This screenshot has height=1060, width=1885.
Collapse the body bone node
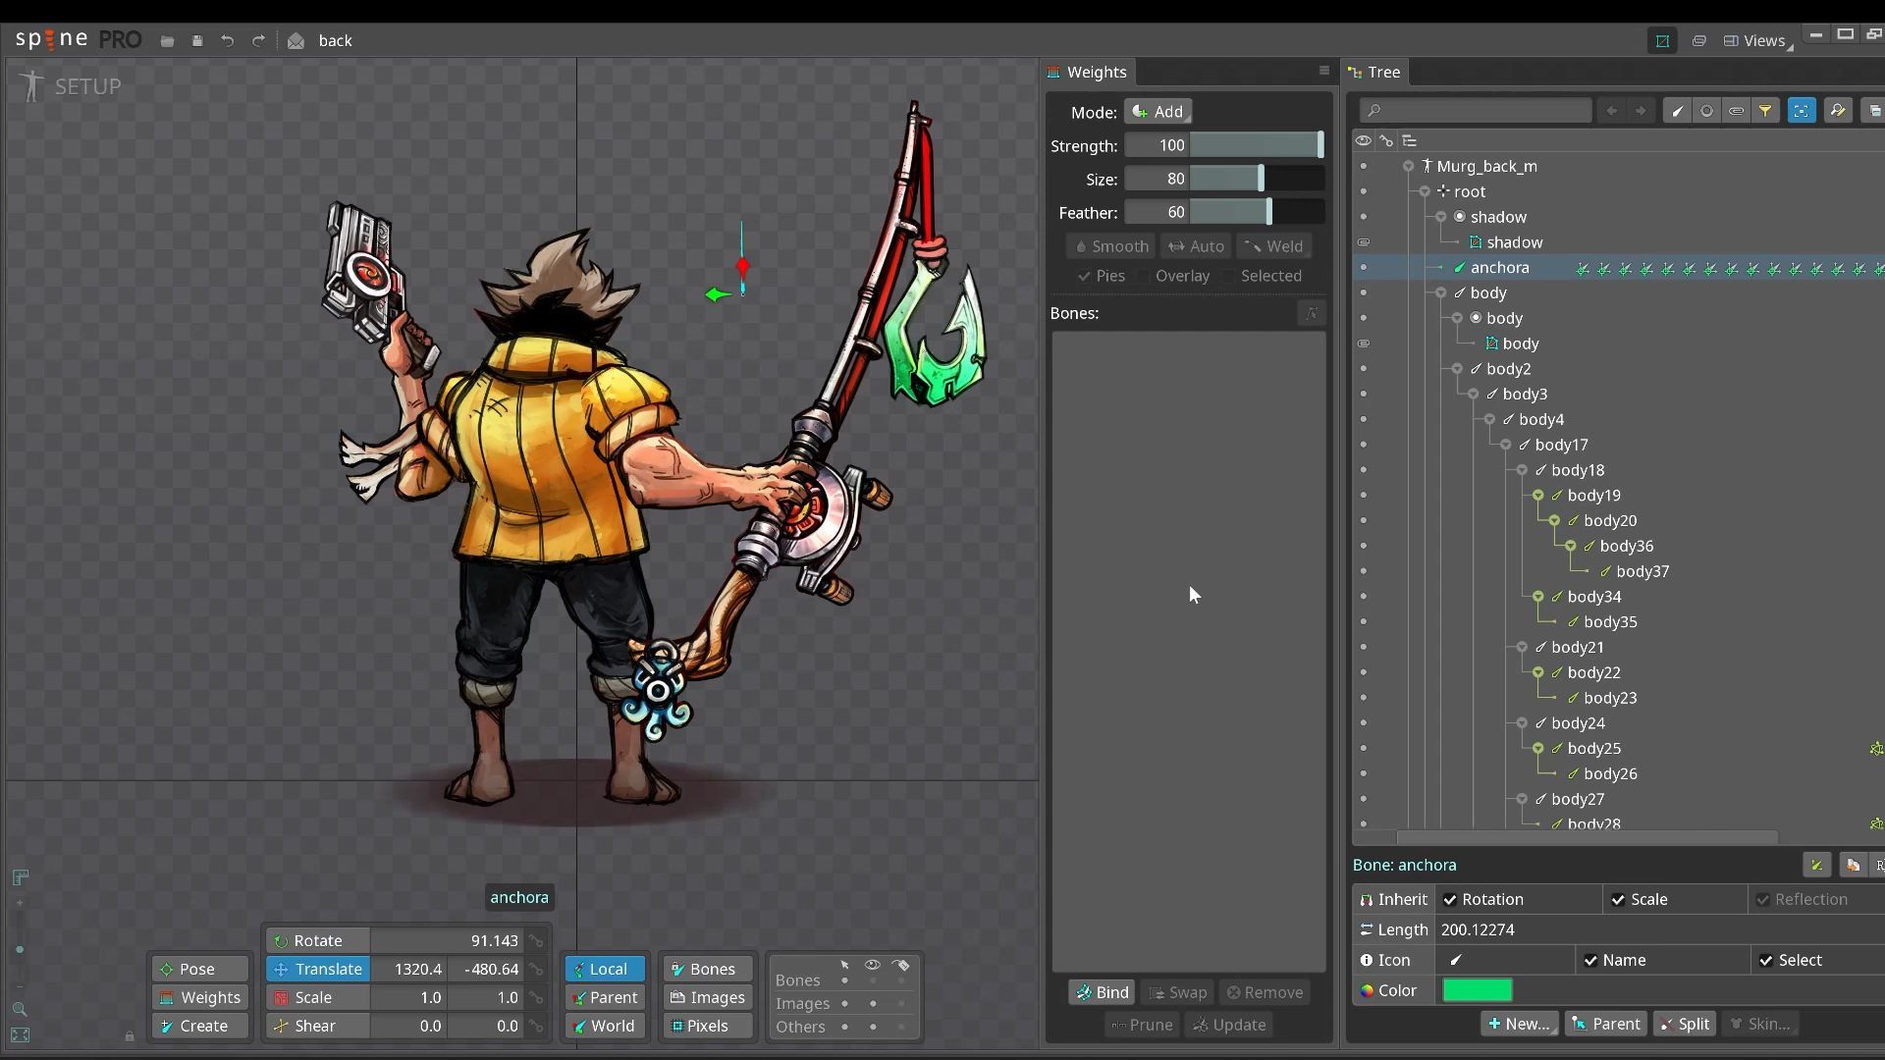click(x=1441, y=292)
